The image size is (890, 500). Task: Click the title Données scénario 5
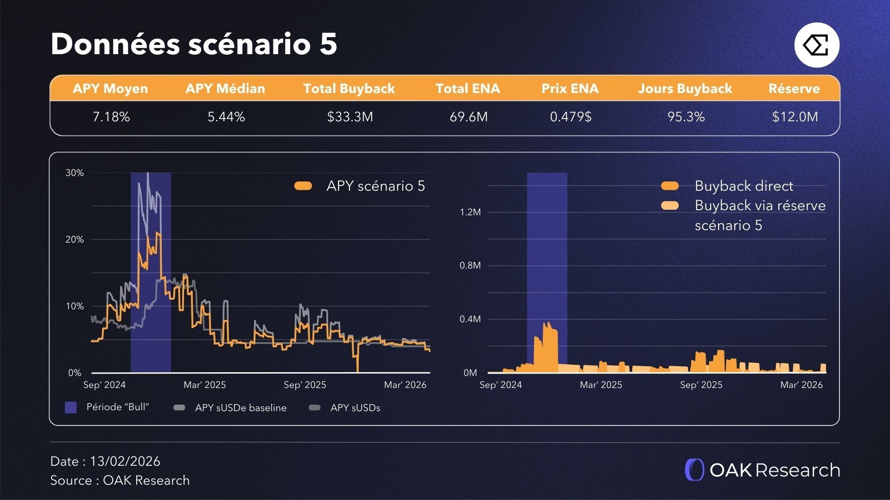tap(194, 44)
